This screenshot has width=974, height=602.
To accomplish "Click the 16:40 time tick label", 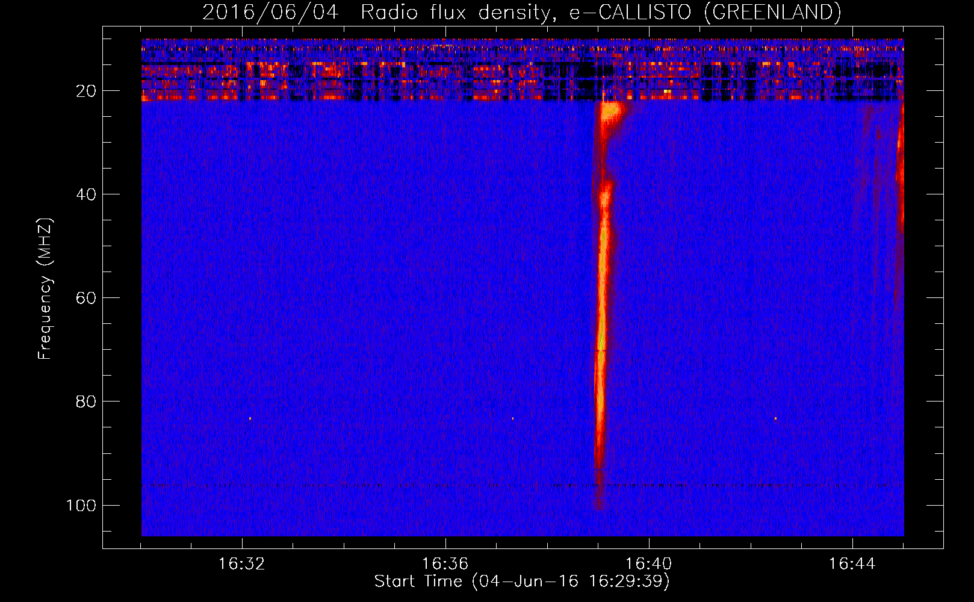I will 649,564.
